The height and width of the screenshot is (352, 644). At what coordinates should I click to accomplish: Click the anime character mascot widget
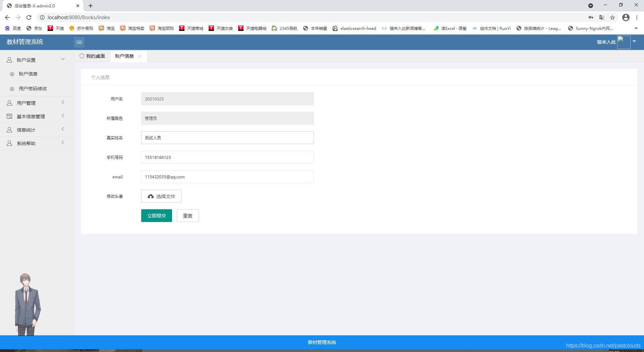pyautogui.click(x=28, y=304)
